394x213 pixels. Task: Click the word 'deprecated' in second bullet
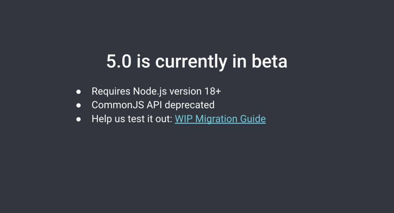tap(189, 105)
